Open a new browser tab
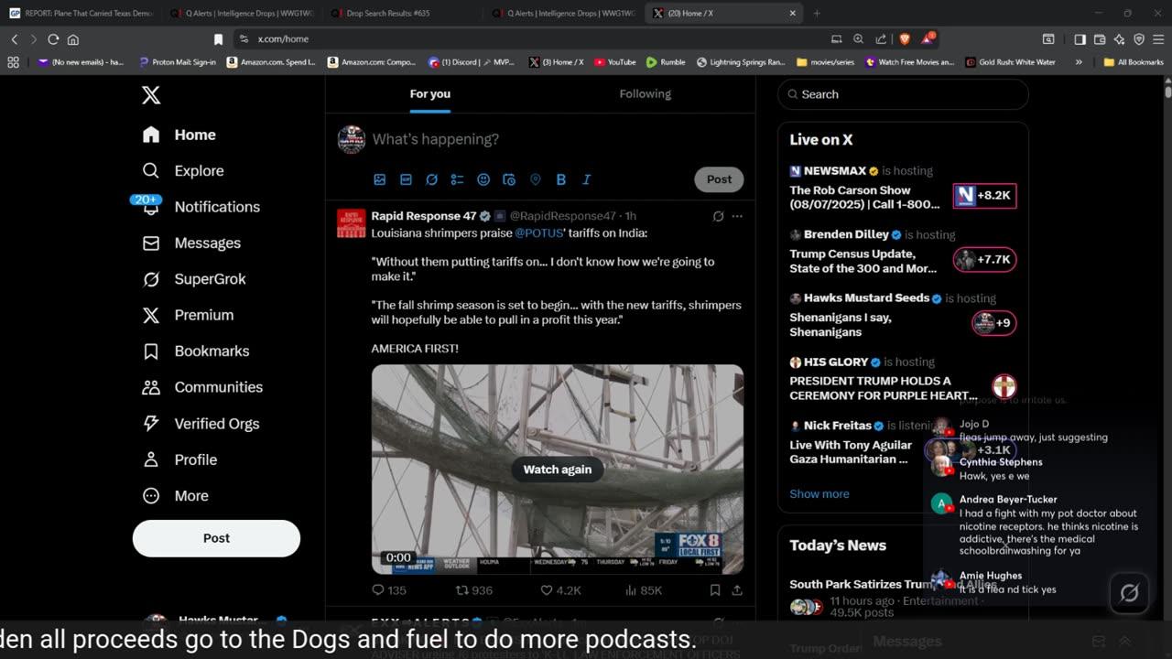 tap(817, 14)
